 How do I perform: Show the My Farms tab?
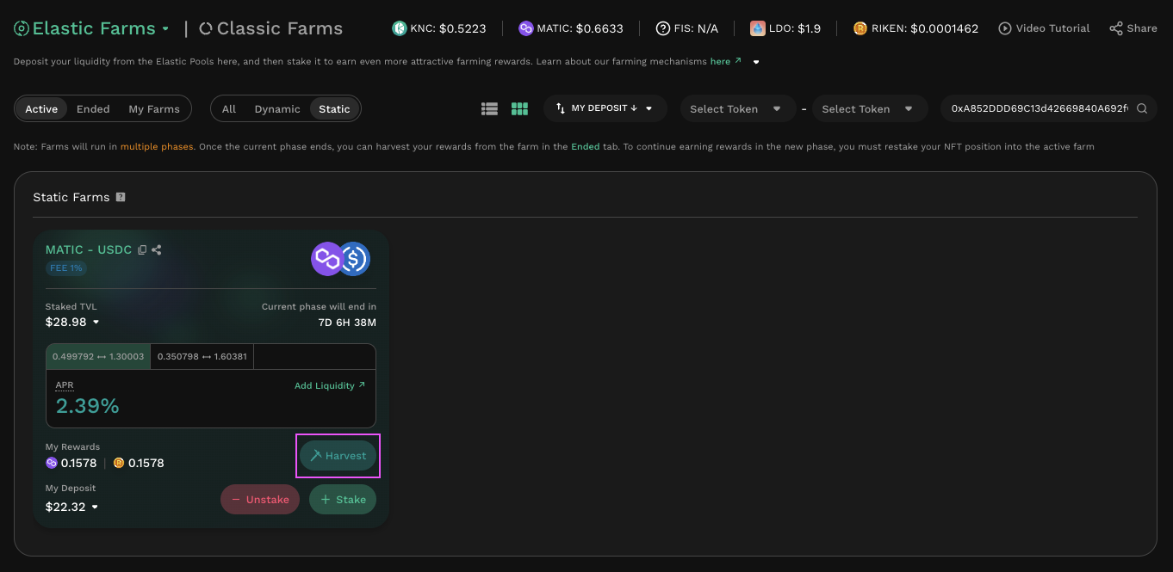pos(154,109)
